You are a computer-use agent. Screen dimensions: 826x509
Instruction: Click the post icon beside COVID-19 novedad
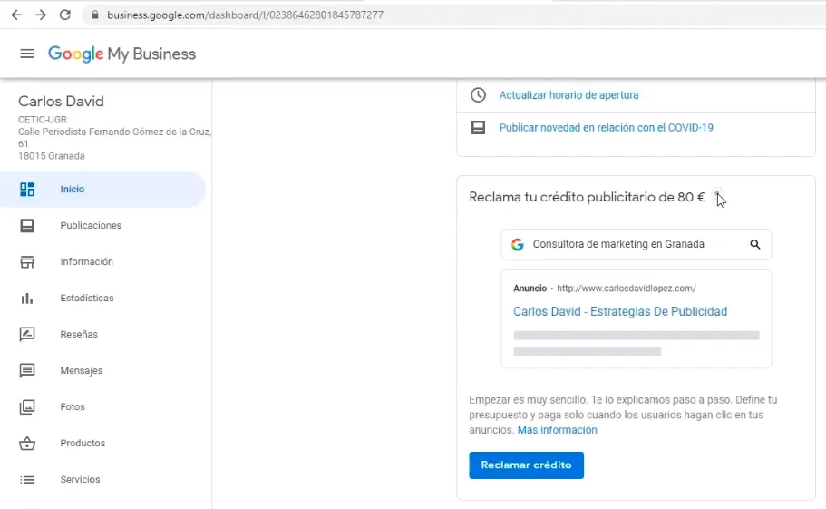[478, 128]
